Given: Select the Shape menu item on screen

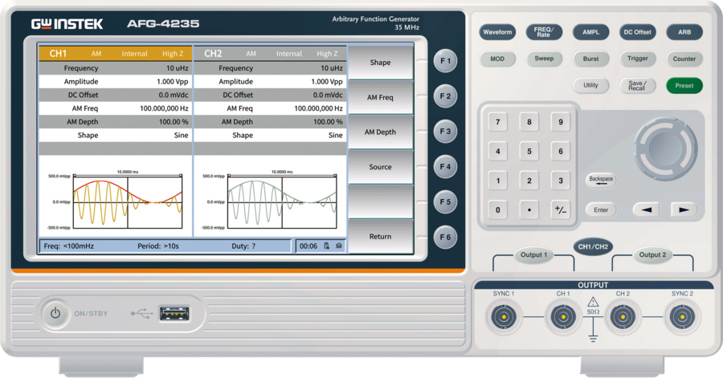Looking at the screenshot, I should (x=381, y=63).
